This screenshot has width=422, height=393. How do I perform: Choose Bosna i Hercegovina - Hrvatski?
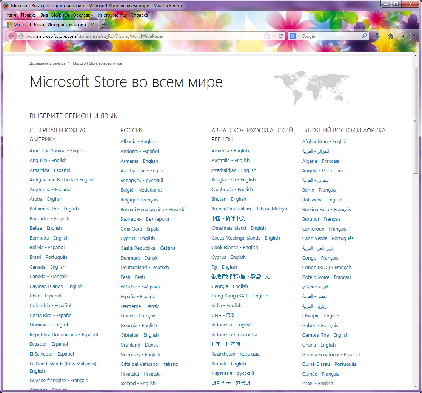click(153, 210)
